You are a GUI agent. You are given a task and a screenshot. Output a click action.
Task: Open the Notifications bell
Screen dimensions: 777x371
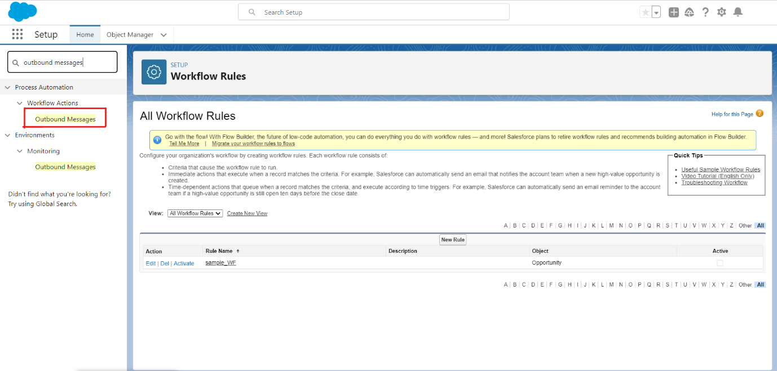pyautogui.click(x=738, y=12)
